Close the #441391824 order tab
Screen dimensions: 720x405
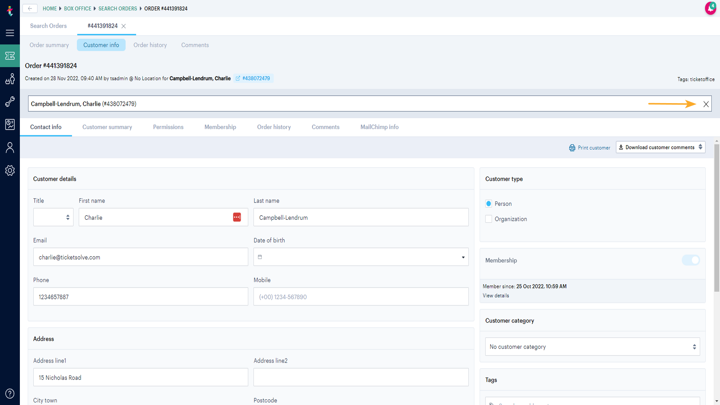pos(123,26)
